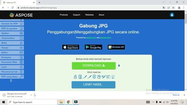Click the LIHAT HASIL button
The width and height of the screenshot is (187, 105).
93,85
